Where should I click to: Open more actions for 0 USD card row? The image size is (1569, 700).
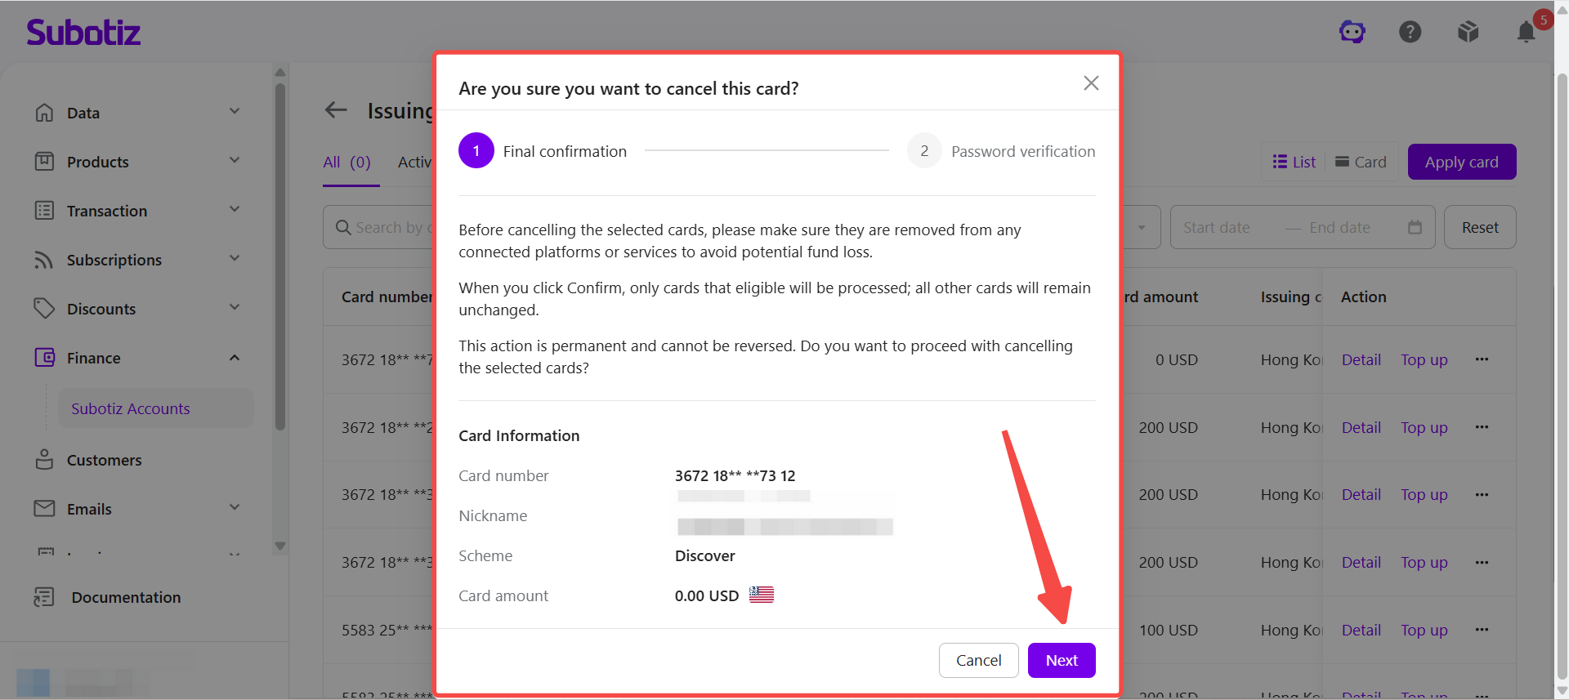[1482, 359]
